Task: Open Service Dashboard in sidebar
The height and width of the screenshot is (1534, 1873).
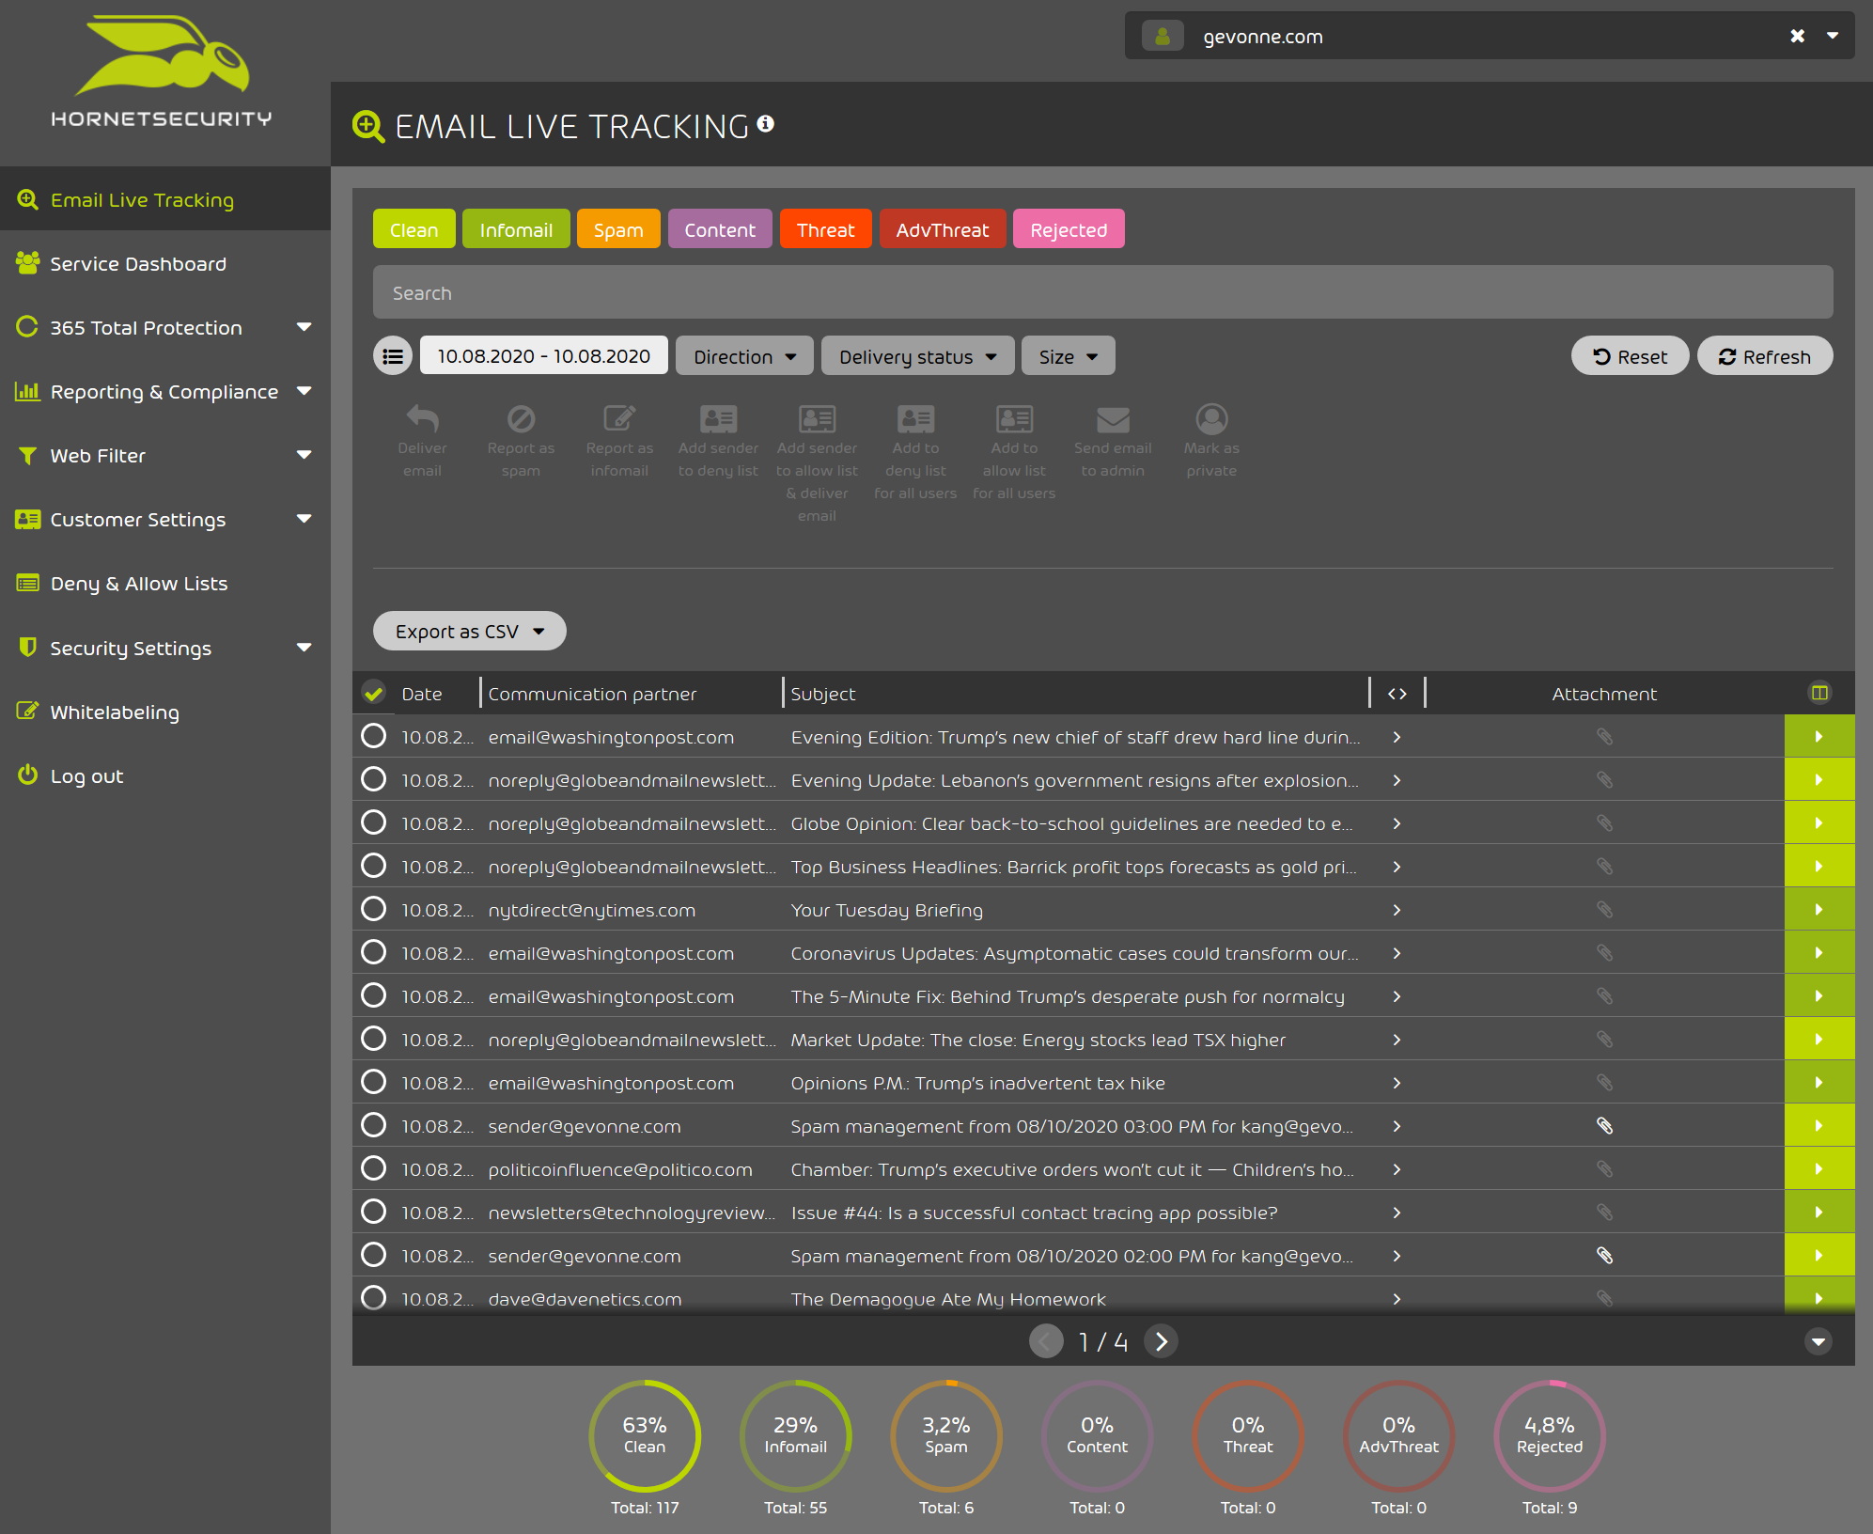Action: point(138,264)
